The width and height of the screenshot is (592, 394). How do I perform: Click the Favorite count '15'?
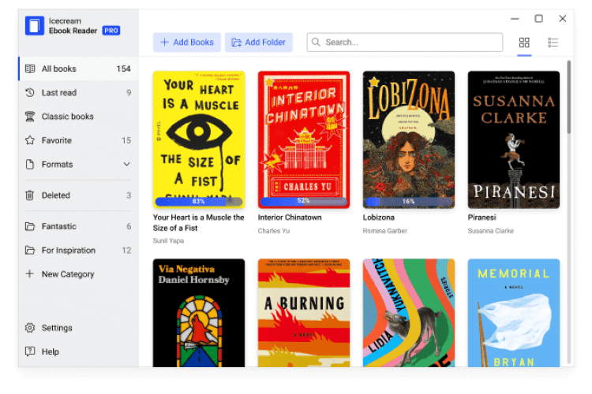[126, 140]
